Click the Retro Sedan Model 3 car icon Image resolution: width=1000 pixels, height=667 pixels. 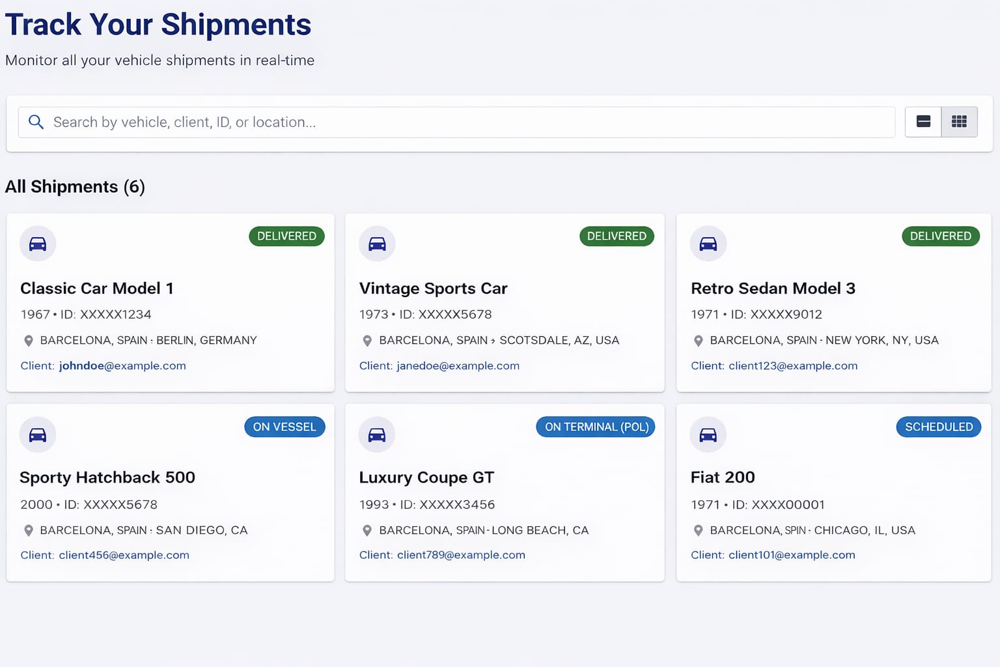point(708,244)
